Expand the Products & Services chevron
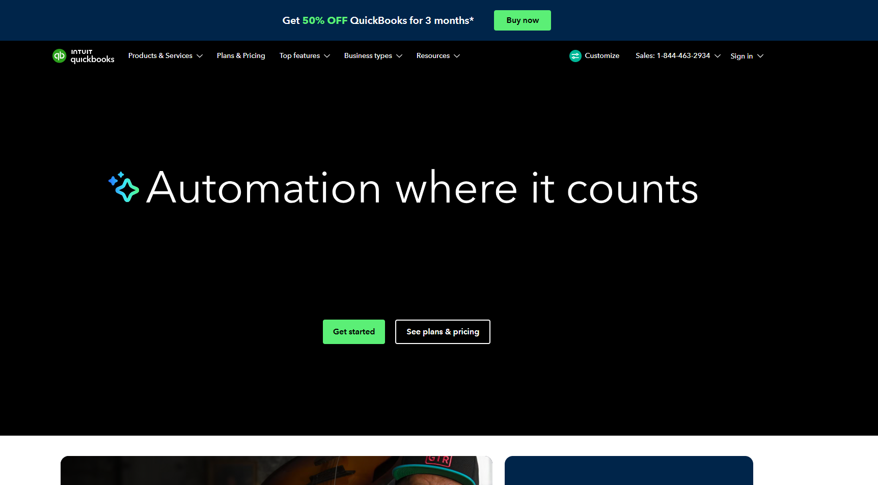 [200, 56]
